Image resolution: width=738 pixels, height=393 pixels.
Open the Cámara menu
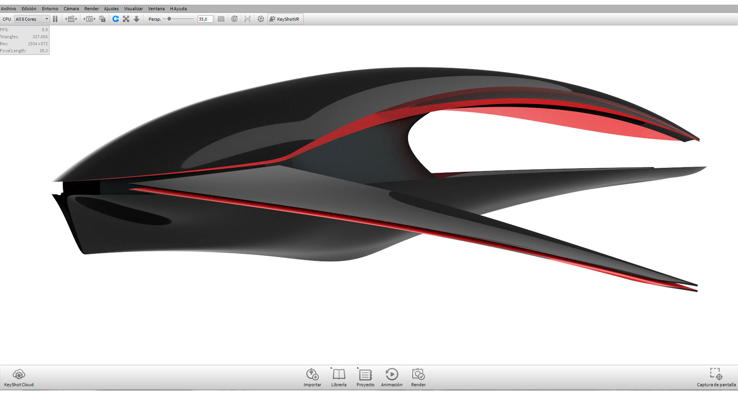tap(71, 8)
